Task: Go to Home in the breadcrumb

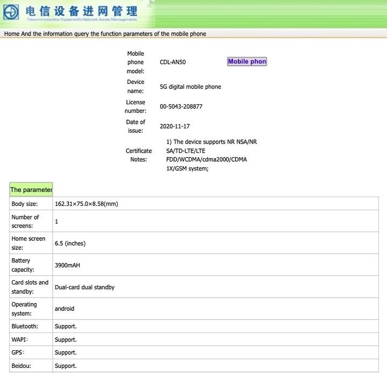Action: tap(12, 34)
